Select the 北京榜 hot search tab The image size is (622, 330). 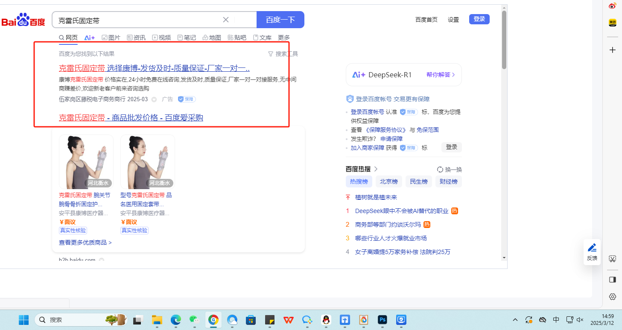tap(388, 181)
